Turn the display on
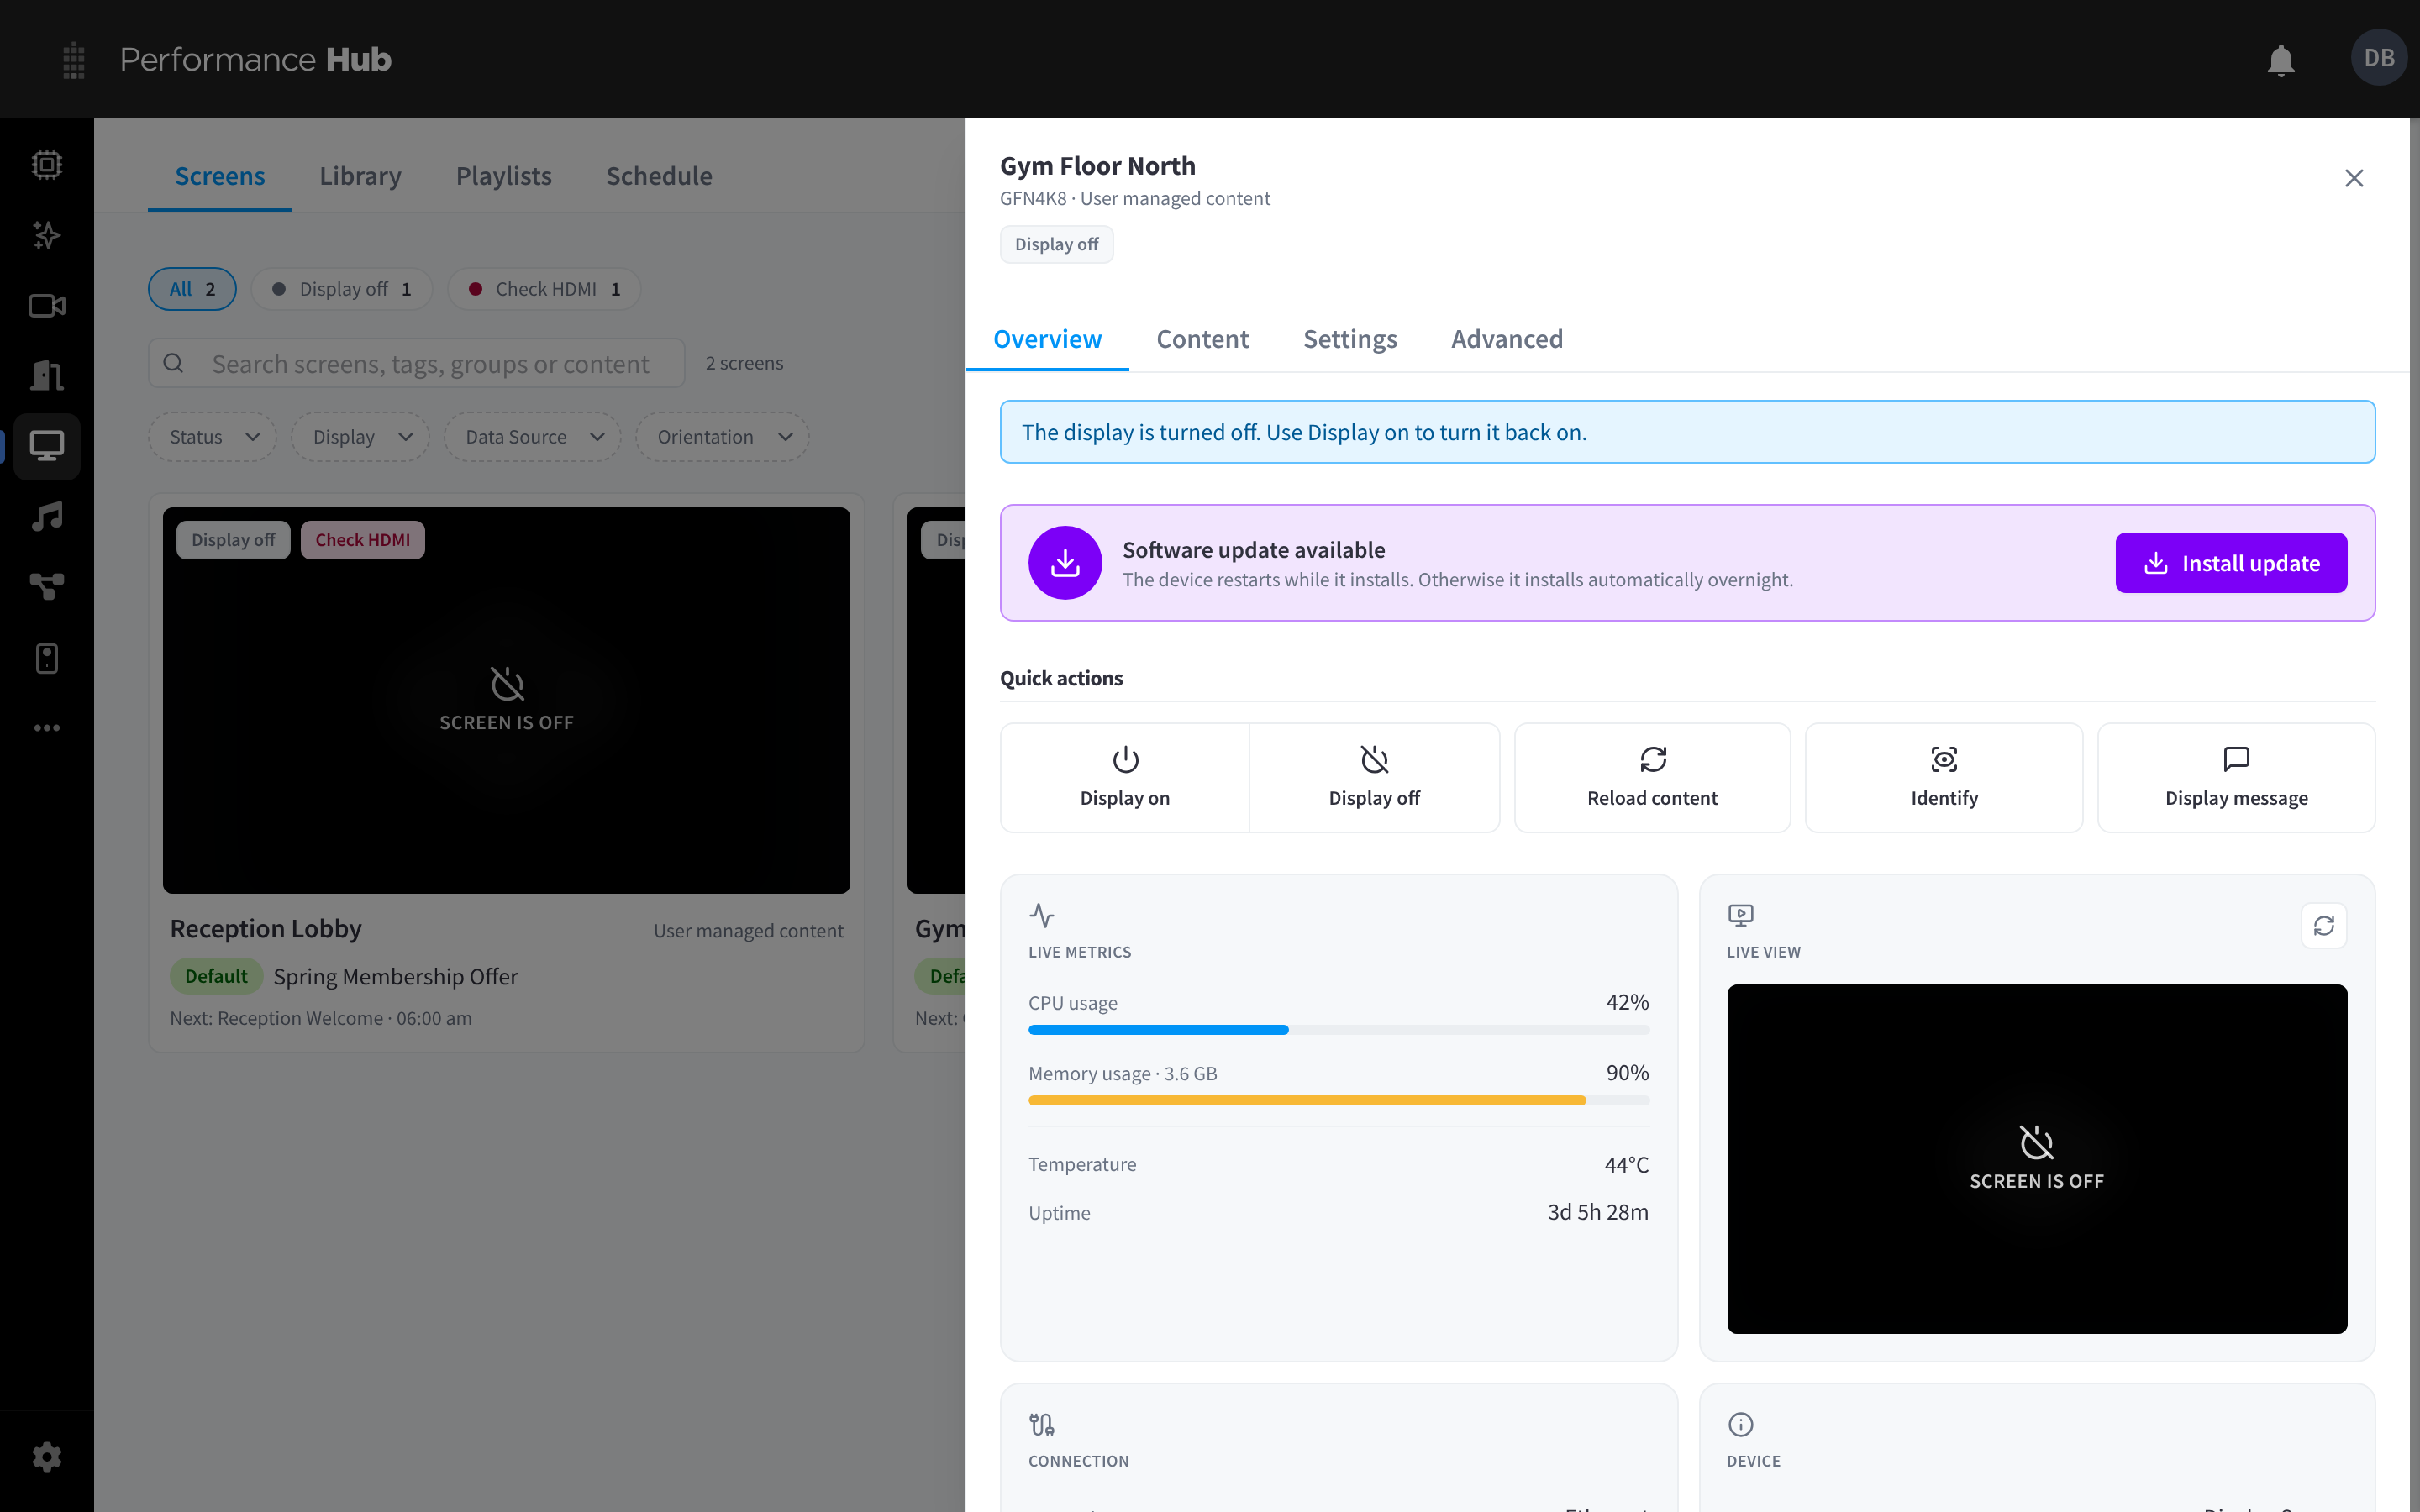The image size is (2420, 1512). 1125,778
